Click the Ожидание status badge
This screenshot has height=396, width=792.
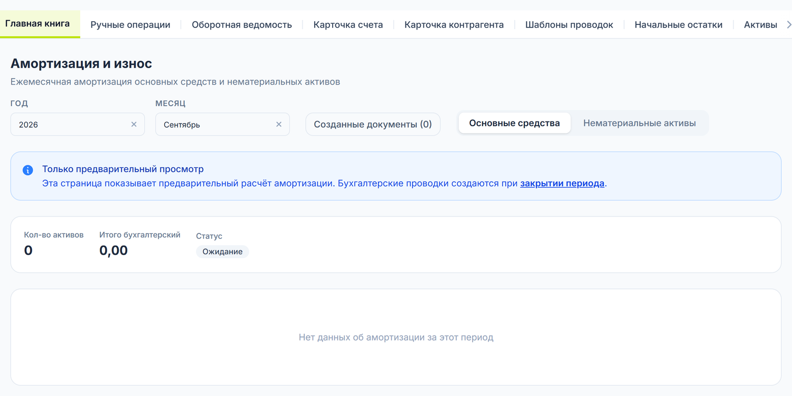[x=222, y=252]
